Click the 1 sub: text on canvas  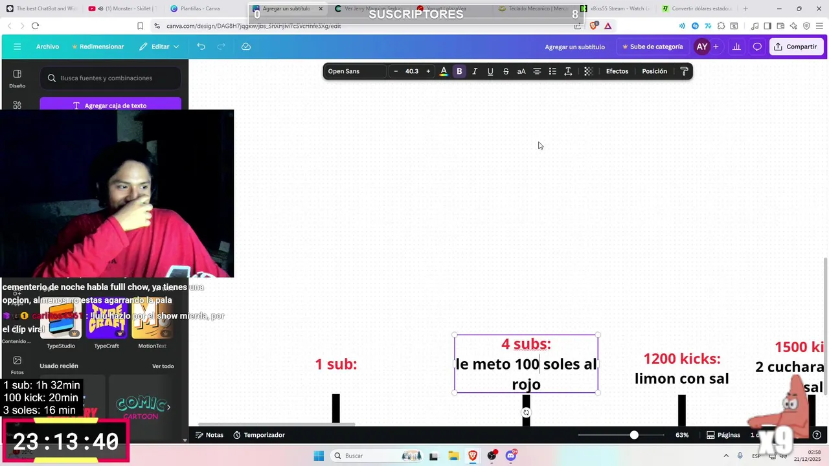click(x=336, y=364)
